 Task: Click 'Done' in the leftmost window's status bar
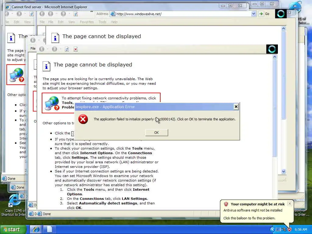[11, 179]
